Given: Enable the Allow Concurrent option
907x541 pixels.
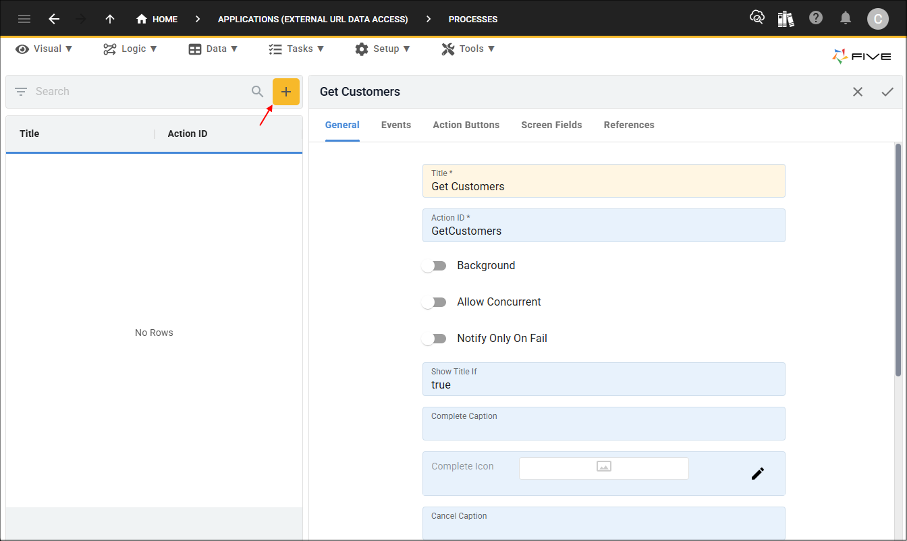Looking at the screenshot, I should click(434, 302).
